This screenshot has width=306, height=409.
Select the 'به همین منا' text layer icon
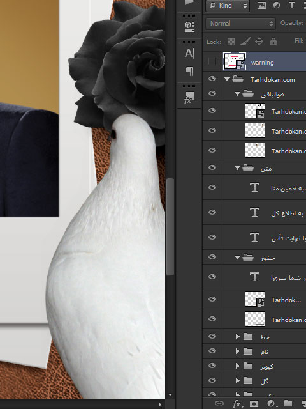coord(254,187)
